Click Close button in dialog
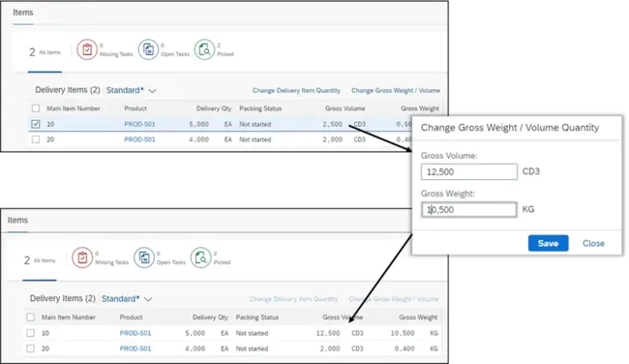The height and width of the screenshot is (364, 629). [593, 243]
